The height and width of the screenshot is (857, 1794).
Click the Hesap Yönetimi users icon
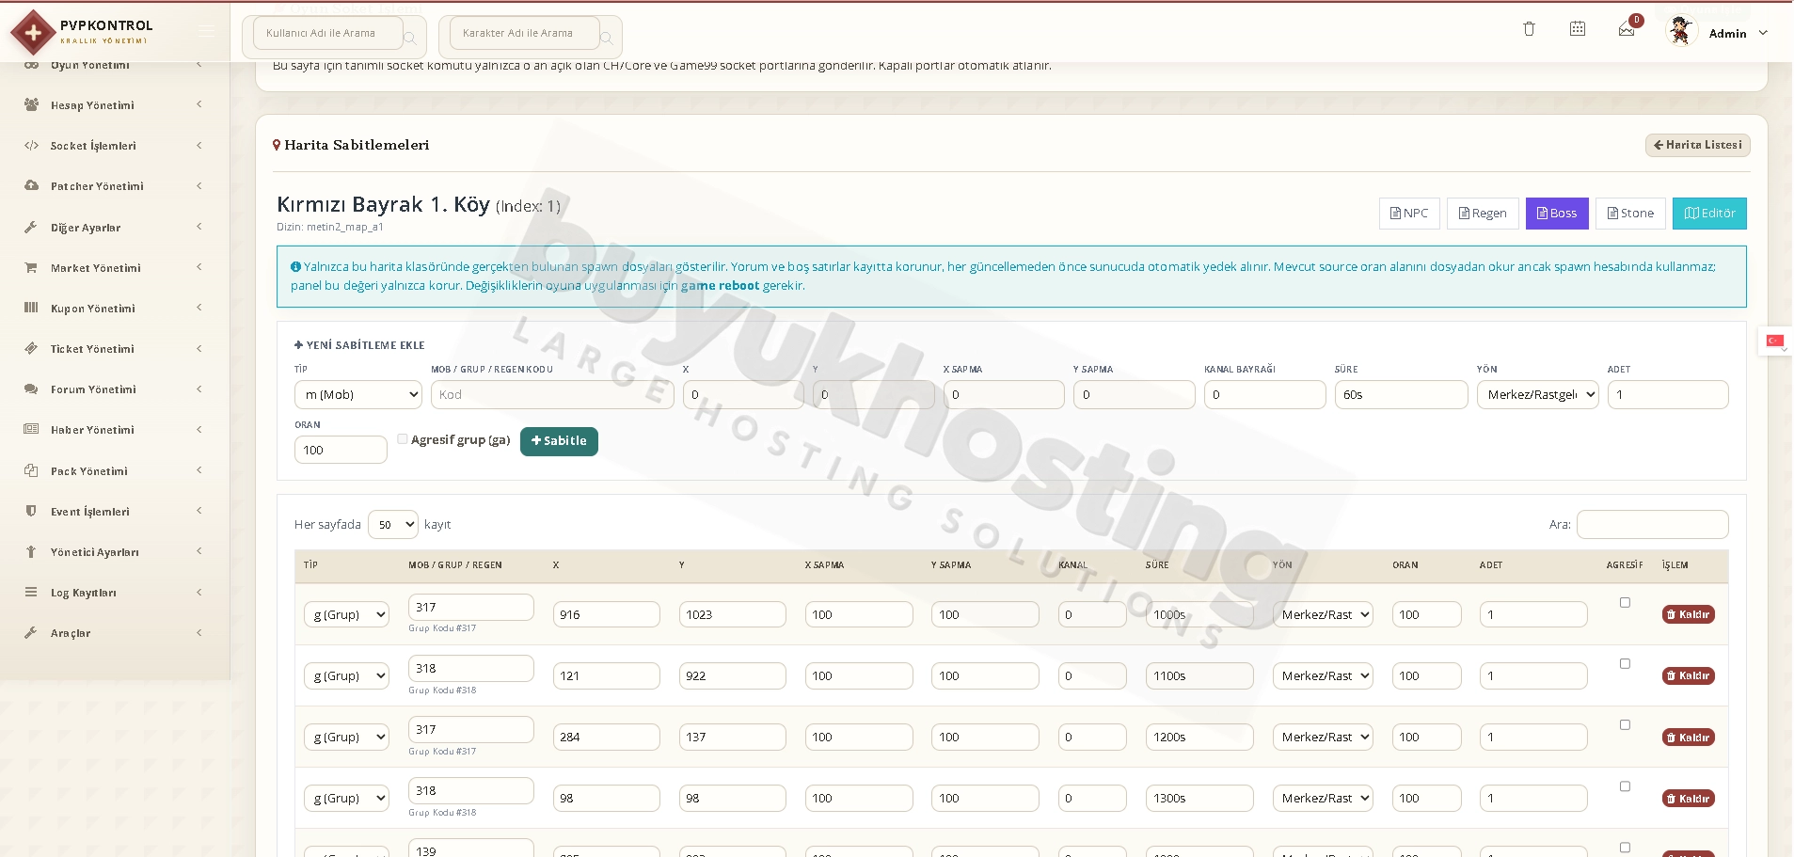tap(31, 104)
